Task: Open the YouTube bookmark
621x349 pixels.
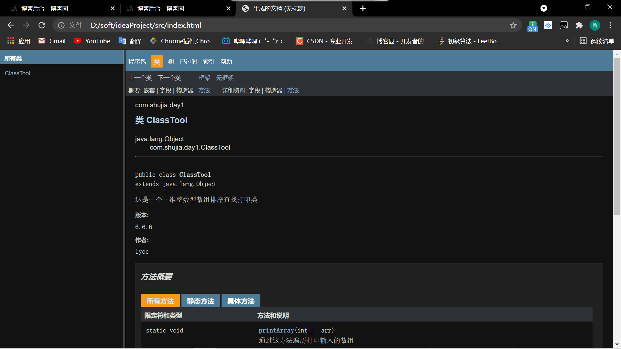Action: tap(92, 41)
